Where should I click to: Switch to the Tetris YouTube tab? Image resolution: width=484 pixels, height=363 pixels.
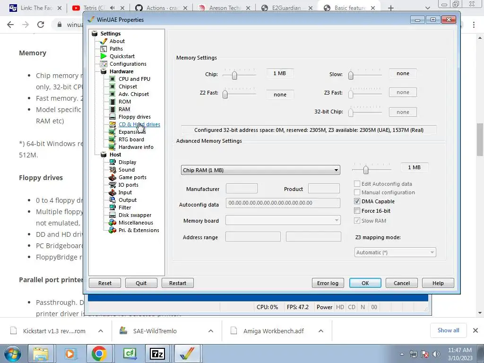coord(98,8)
